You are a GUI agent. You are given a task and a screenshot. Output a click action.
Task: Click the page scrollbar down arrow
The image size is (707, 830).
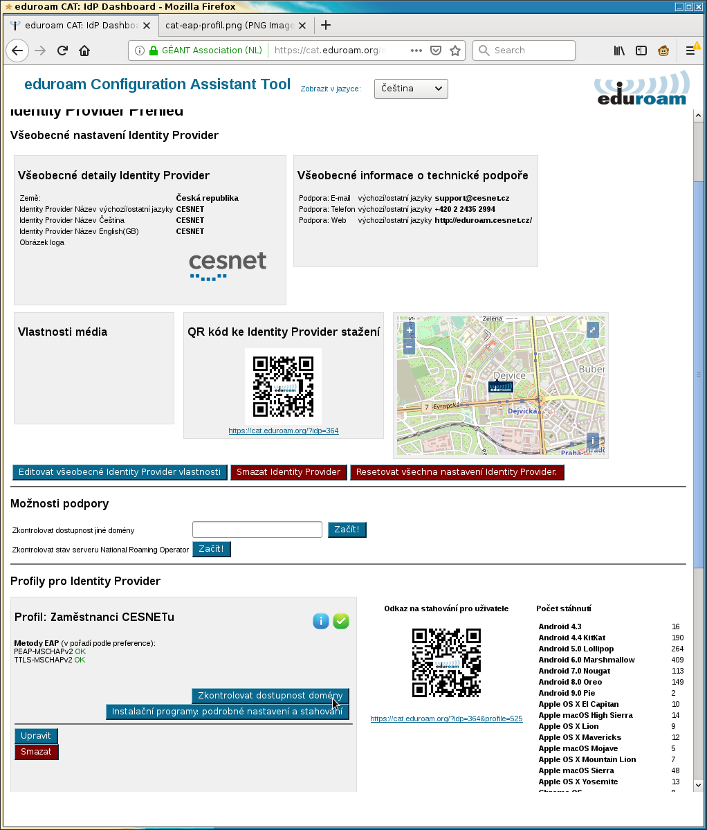click(x=698, y=786)
